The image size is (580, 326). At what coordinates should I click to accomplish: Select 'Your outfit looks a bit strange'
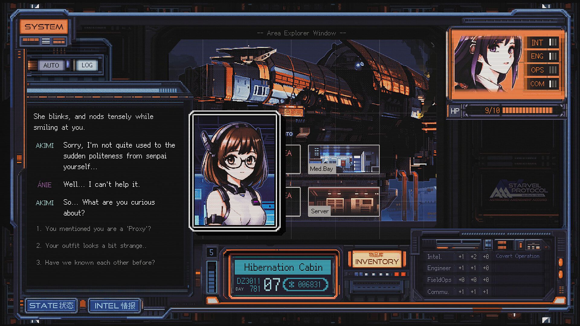click(92, 246)
